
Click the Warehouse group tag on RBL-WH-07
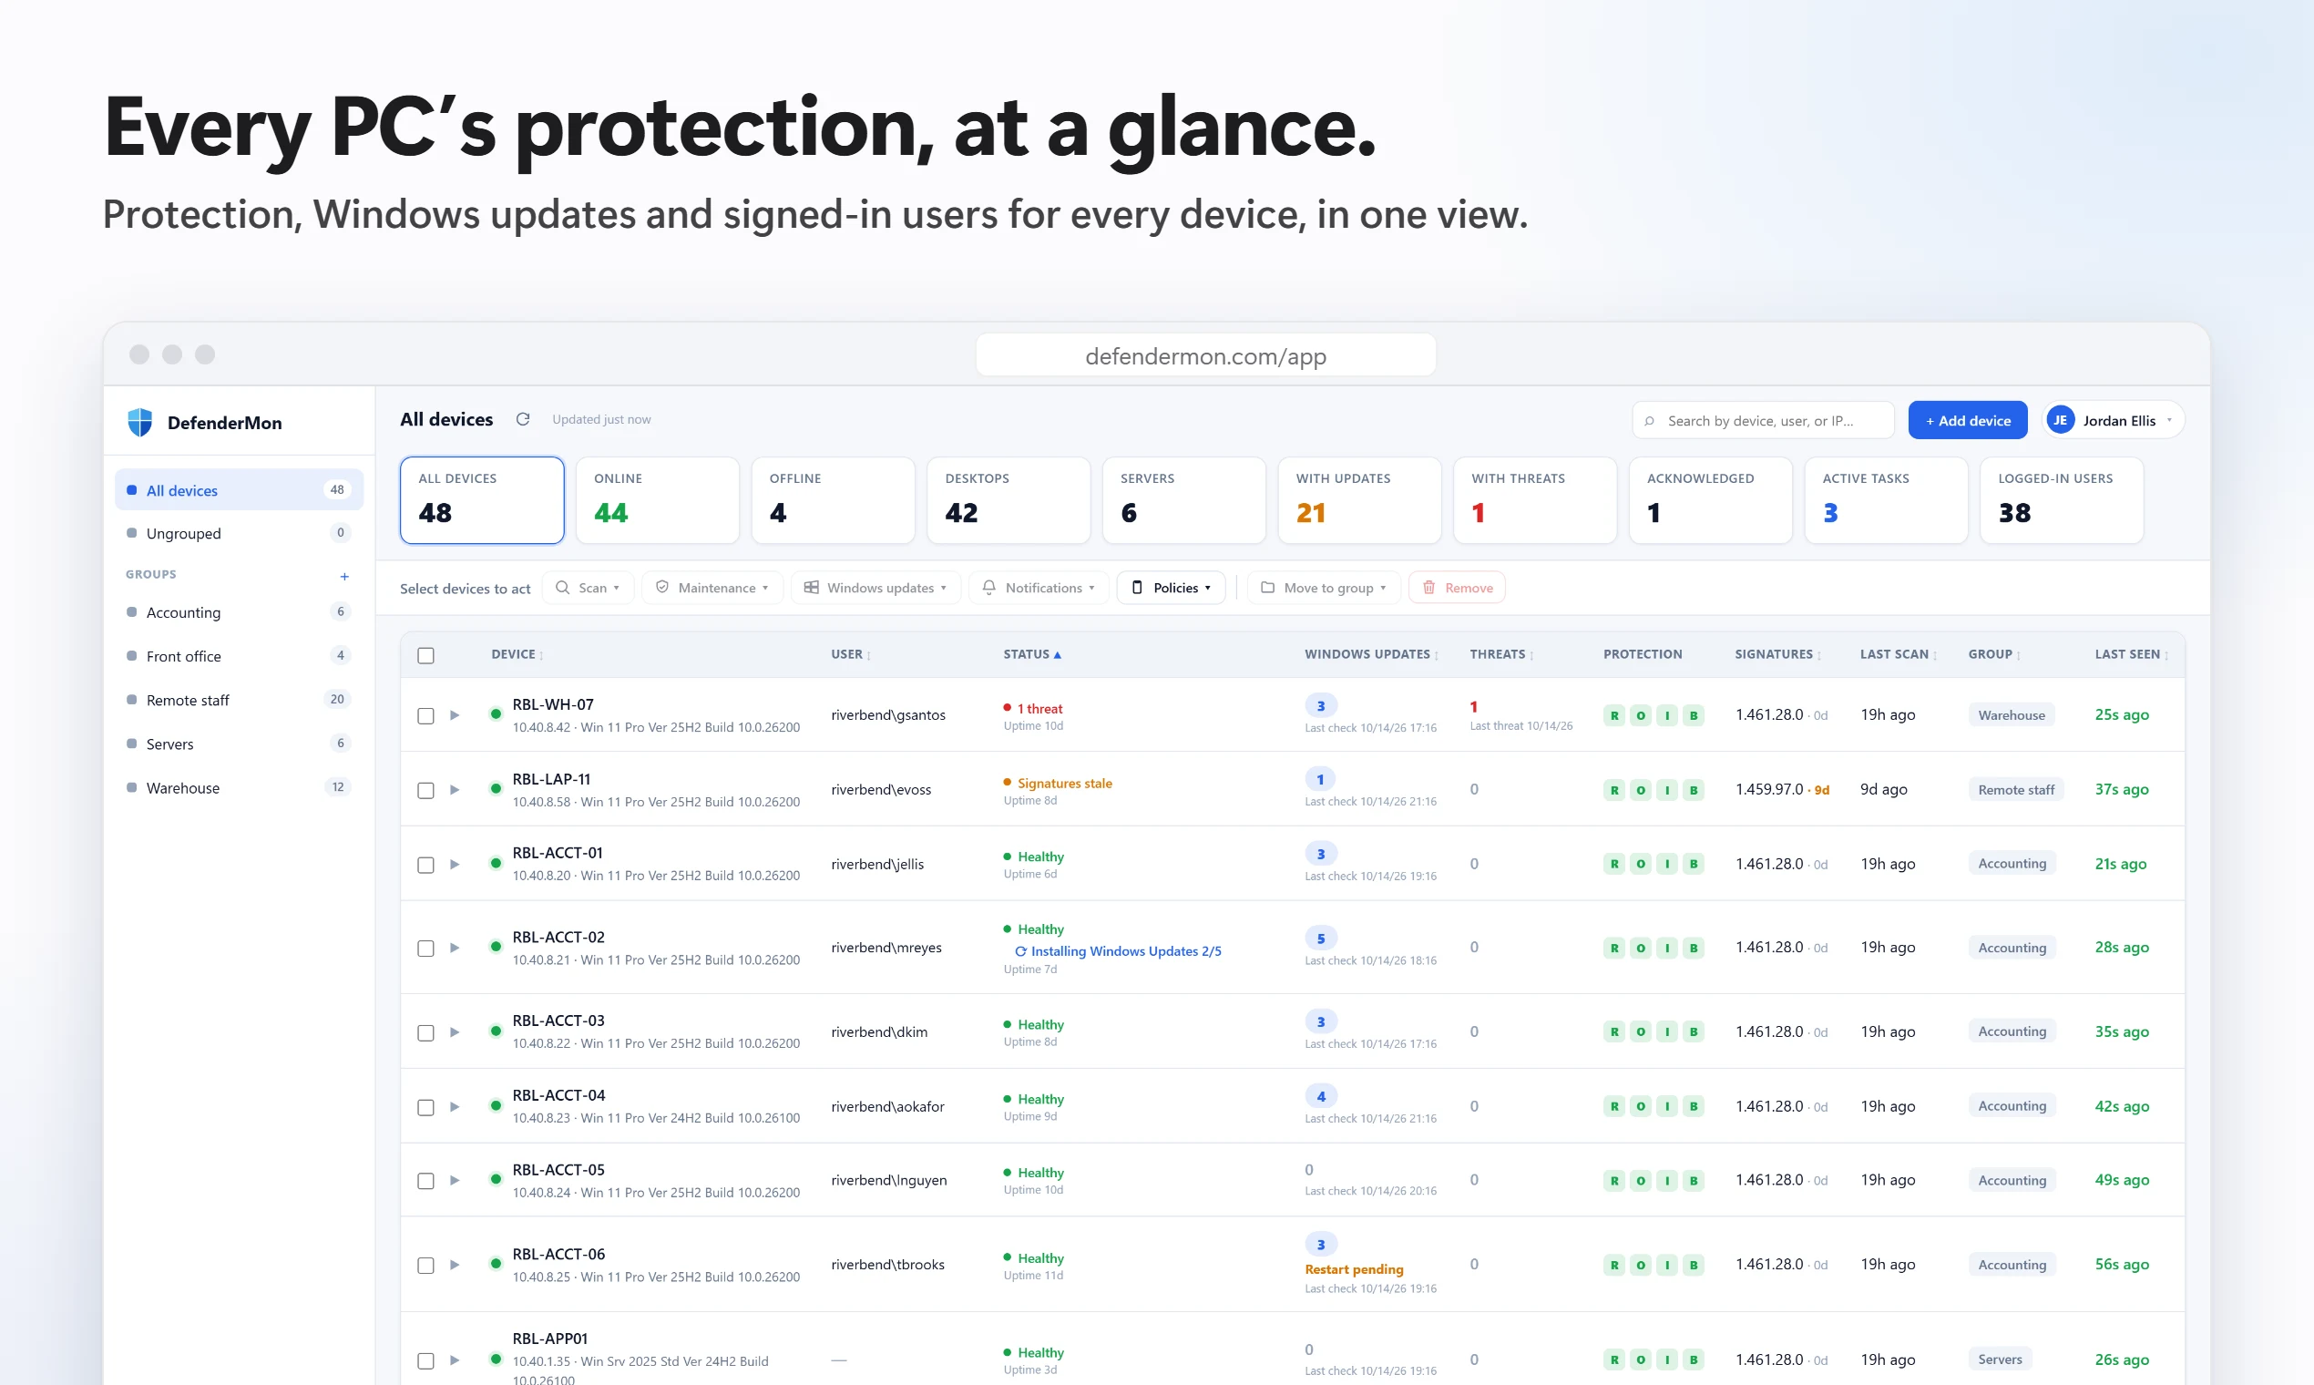(x=2011, y=716)
